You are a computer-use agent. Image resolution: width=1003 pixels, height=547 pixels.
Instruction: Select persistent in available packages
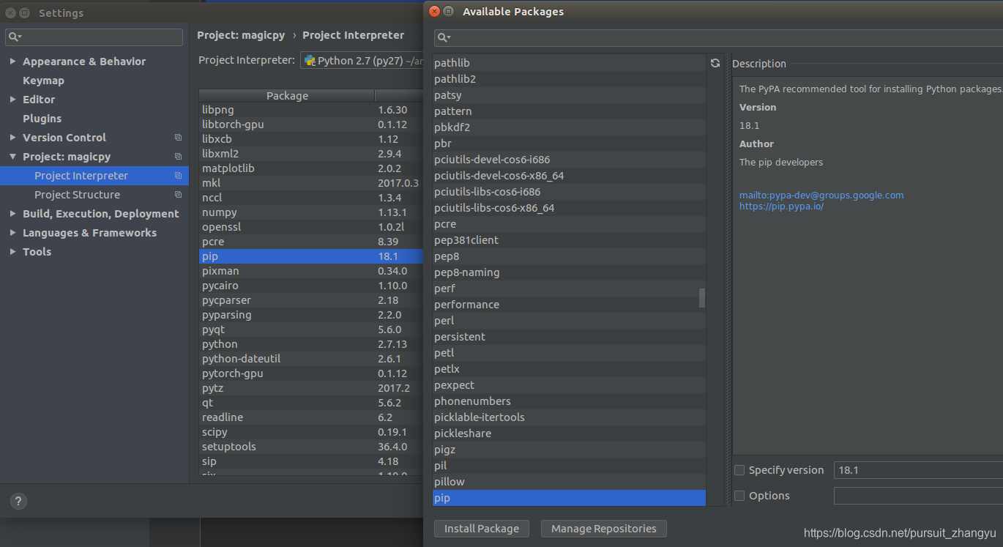569,337
